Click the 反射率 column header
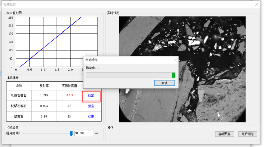The width and height of the screenshot is (264, 147). tap(44, 85)
